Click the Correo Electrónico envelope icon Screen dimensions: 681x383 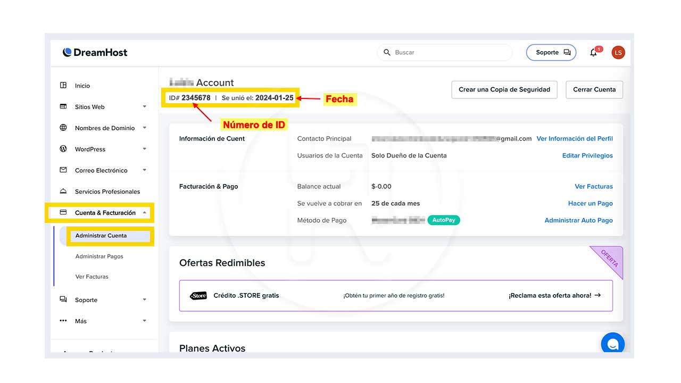click(63, 170)
